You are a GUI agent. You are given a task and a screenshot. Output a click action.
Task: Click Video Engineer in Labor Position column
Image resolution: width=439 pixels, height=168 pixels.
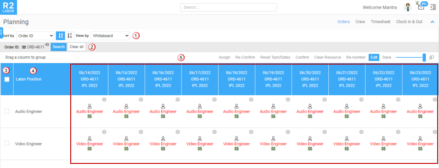click(x=28, y=144)
